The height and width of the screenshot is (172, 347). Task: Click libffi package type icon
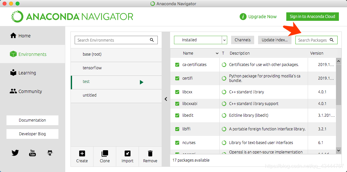(x=224, y=129)
